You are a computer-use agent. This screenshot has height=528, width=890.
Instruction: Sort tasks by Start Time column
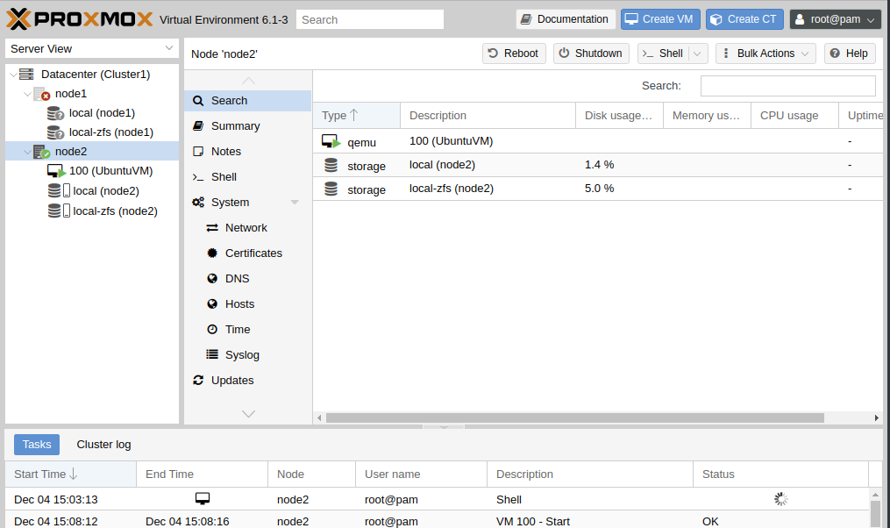click(x=71, y=474)
